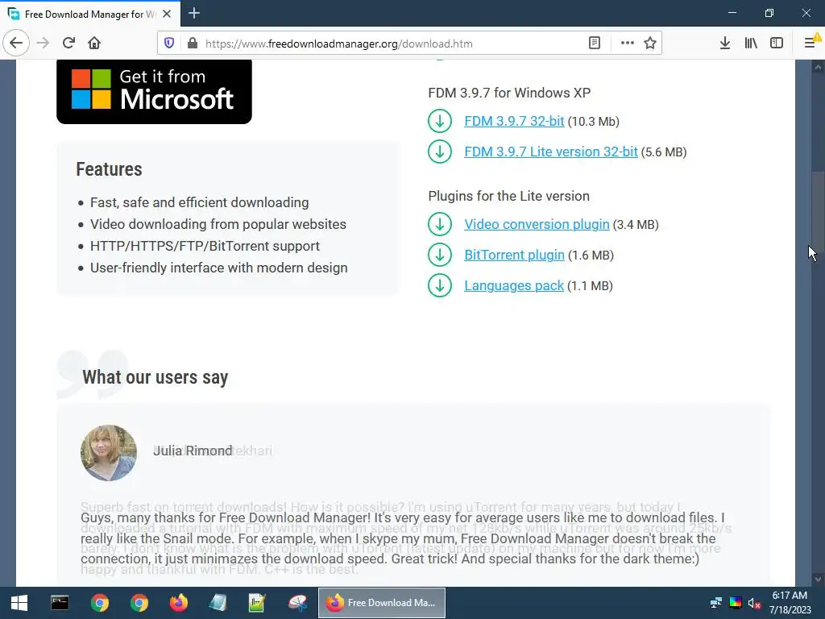
Task: Open the taskbar clock showing 6:17 AM
Action: [790, 603]
